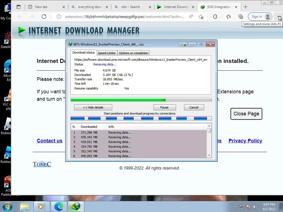
Task: Select connection row 3 with 419.031 MB
Action: pyautogui.click(x=139, y=142)
